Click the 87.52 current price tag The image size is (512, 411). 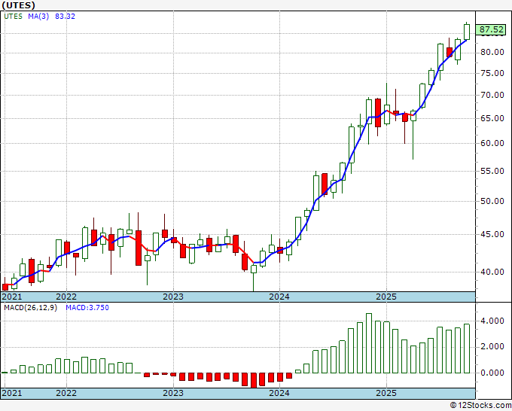[491, 29]
